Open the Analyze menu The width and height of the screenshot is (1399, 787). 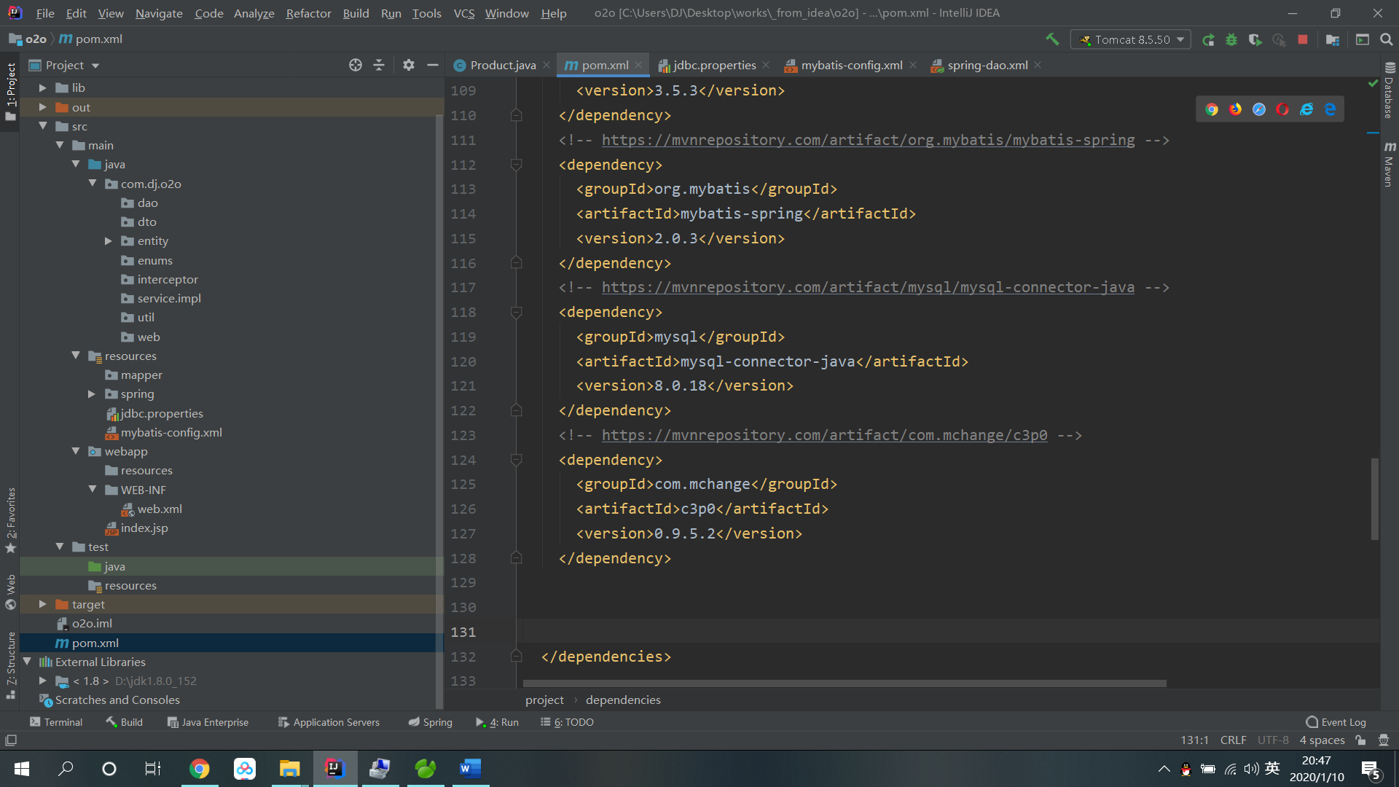(x=254, y=13)
